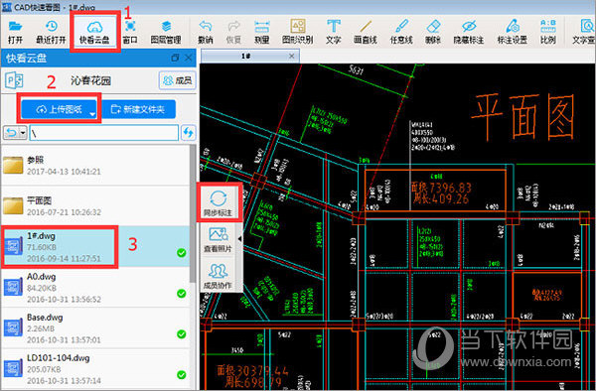Select the 测量 measure tool
The width and height of the screenshot is (596, 391).
point(262,32)
